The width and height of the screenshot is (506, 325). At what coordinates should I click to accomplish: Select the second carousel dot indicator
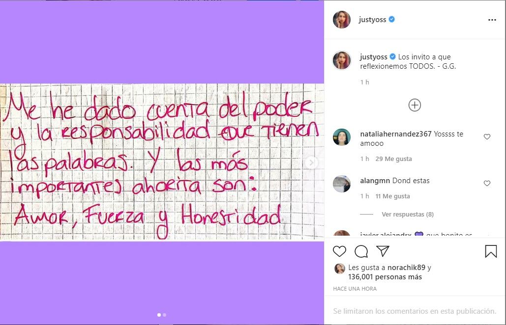165,315
